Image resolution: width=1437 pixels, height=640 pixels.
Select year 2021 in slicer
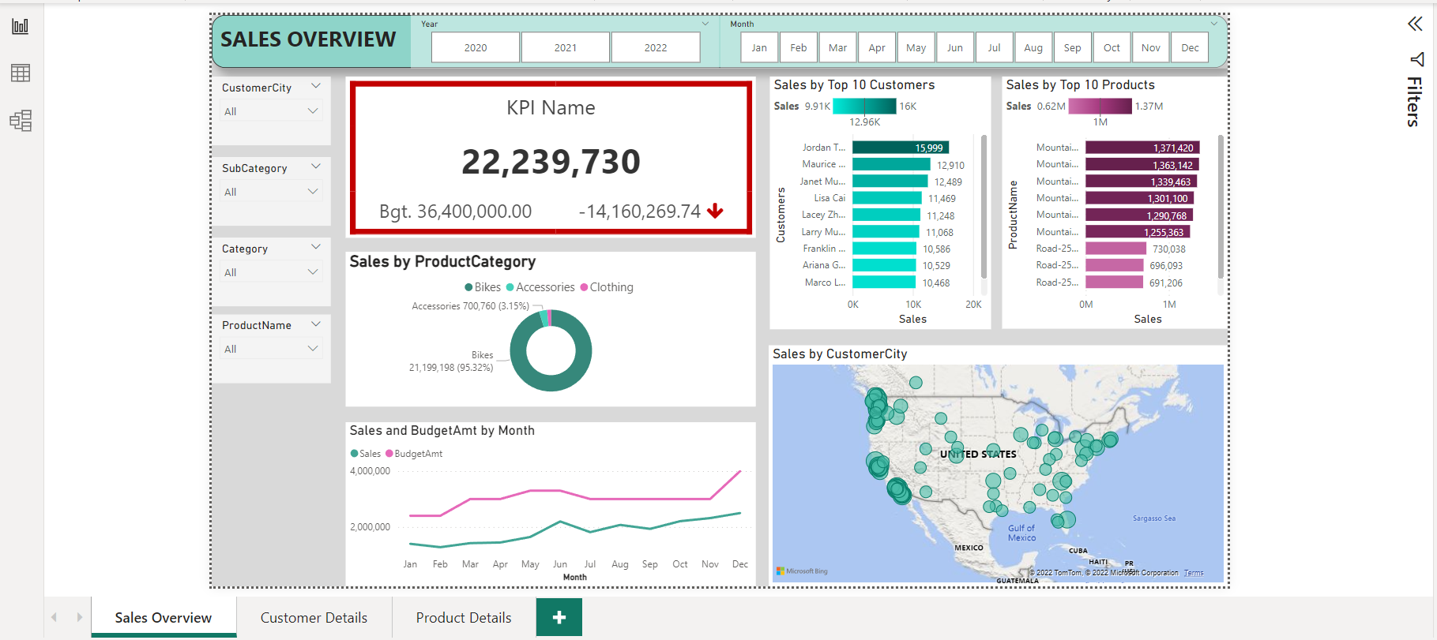pos(565,47)
